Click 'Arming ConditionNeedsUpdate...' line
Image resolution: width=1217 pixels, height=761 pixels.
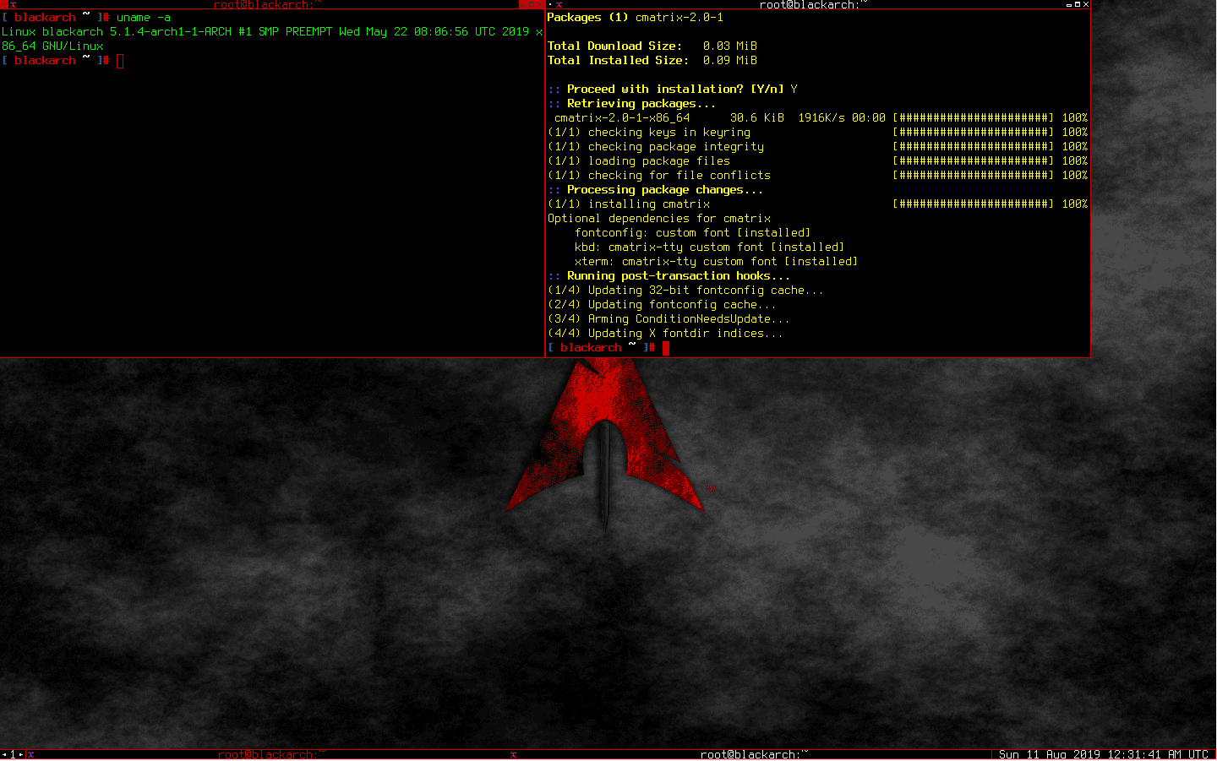click(x=669, y=319)
